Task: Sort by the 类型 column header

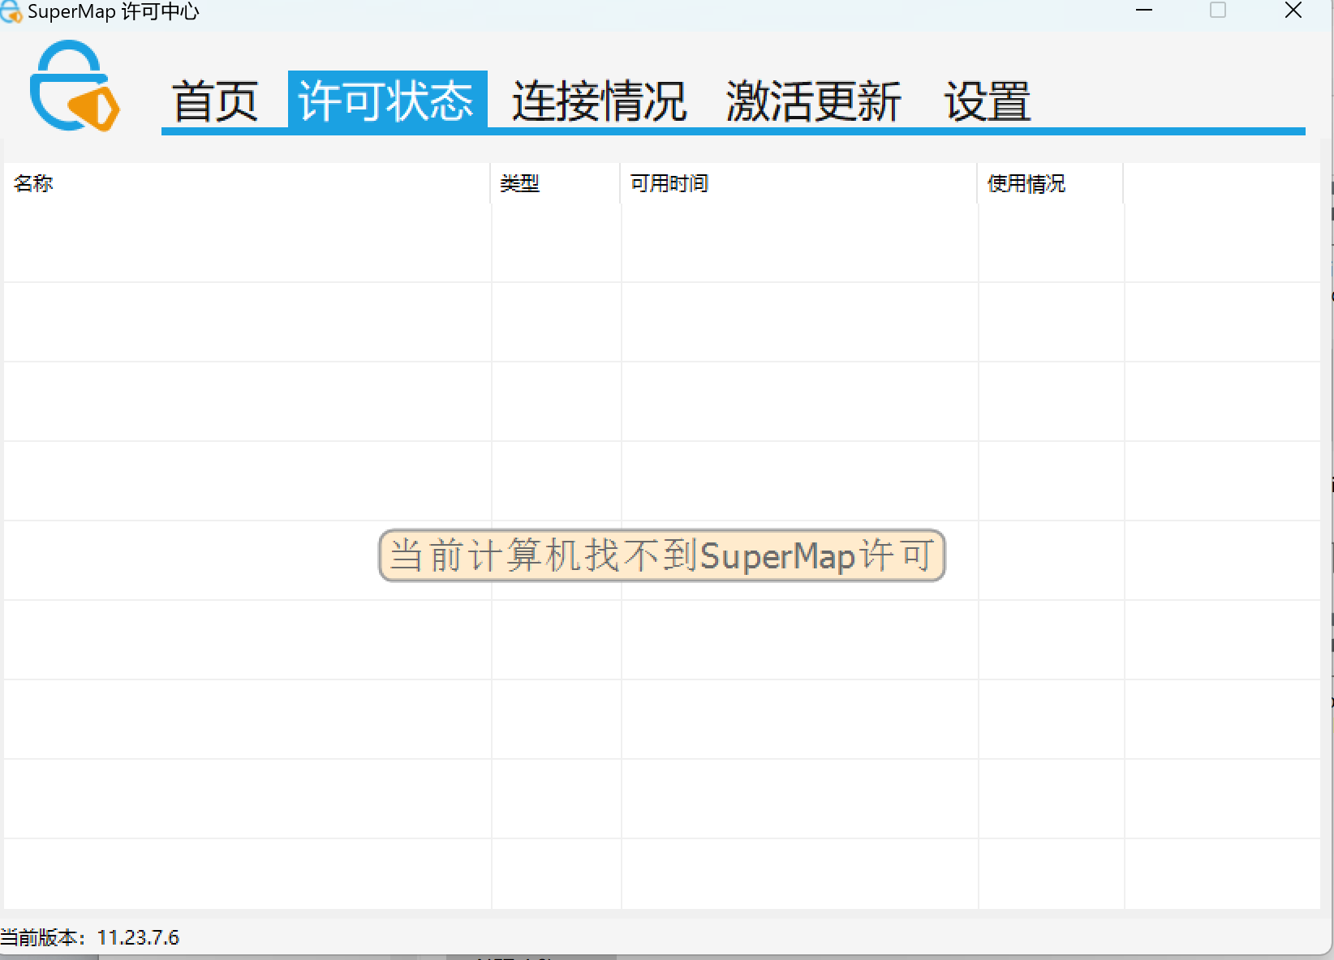Action: point(556,183)
